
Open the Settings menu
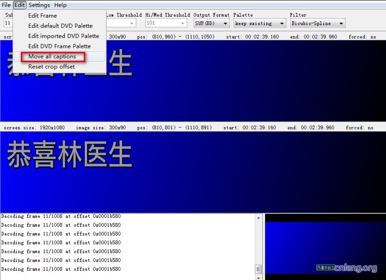[x=39, y=5]
